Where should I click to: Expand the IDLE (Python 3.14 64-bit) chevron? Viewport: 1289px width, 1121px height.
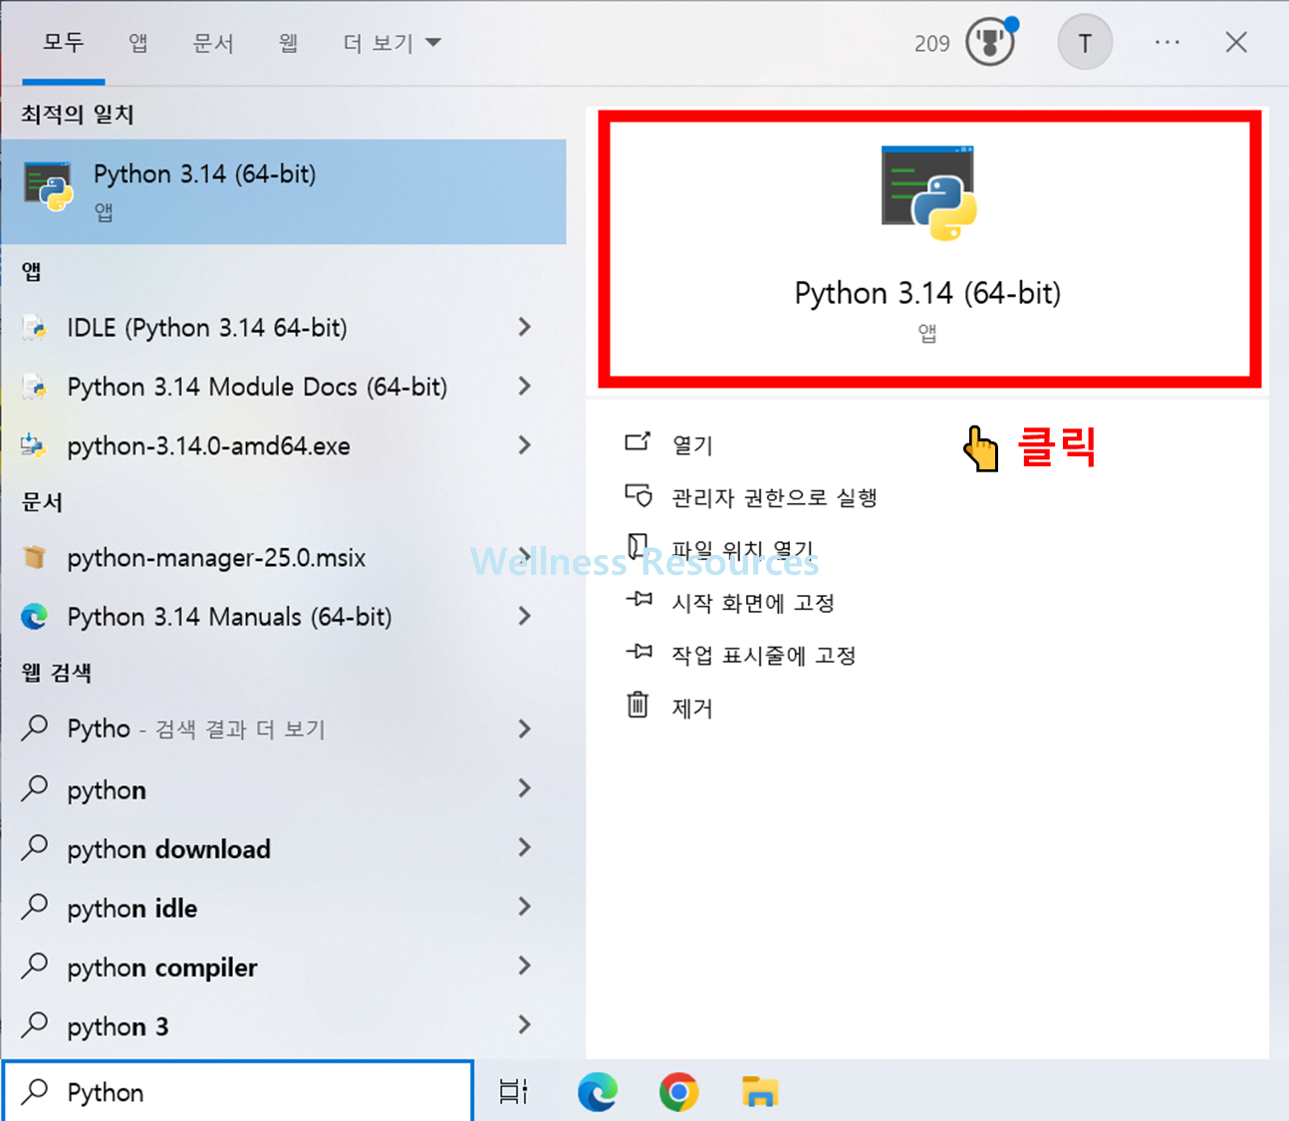tap(525, 327)
